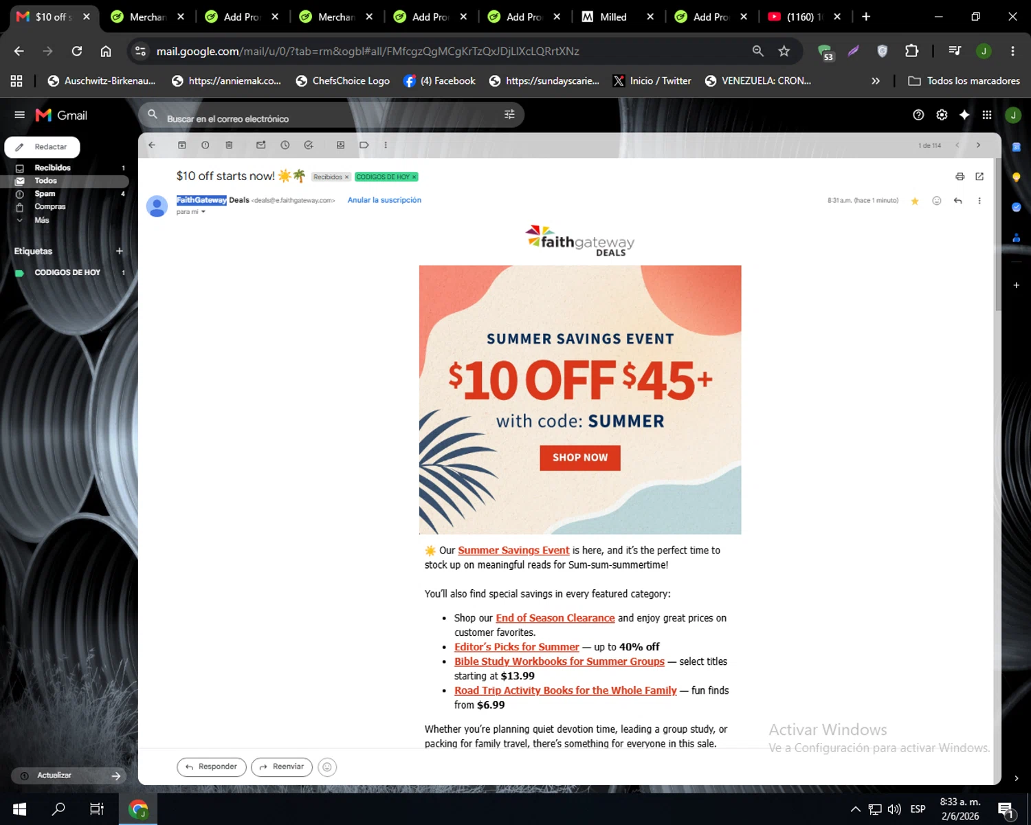
Task: Open Windows Task View
Action: pos(97,809)
